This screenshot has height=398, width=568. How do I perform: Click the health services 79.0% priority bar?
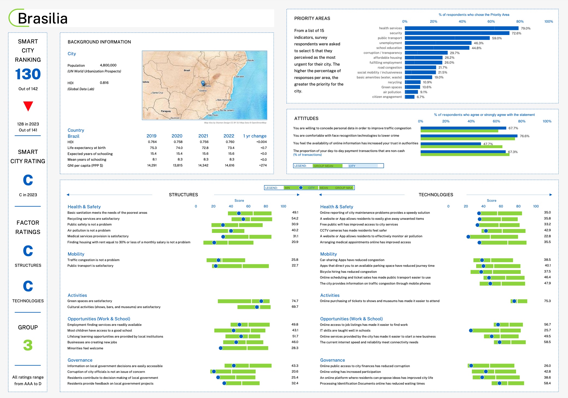(x=461, y=28)
